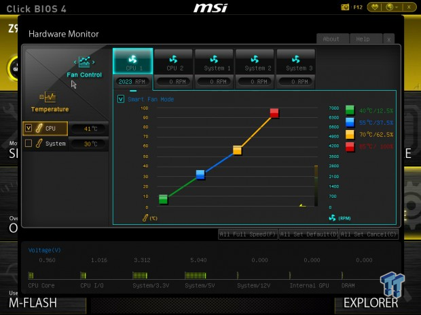Click the All Set Cancel(C) button

coord(369,234)
